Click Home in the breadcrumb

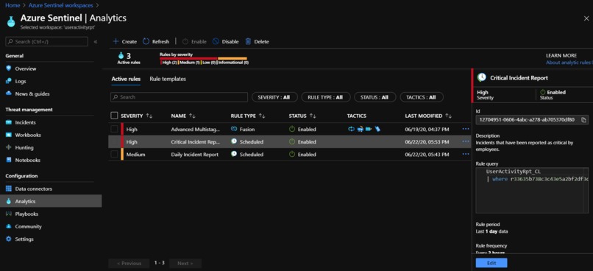(13, 5)
